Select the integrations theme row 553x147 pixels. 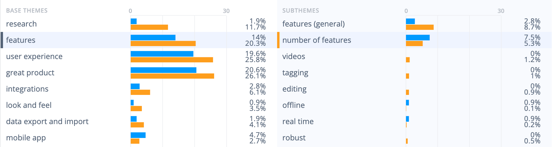click(139, 89)
